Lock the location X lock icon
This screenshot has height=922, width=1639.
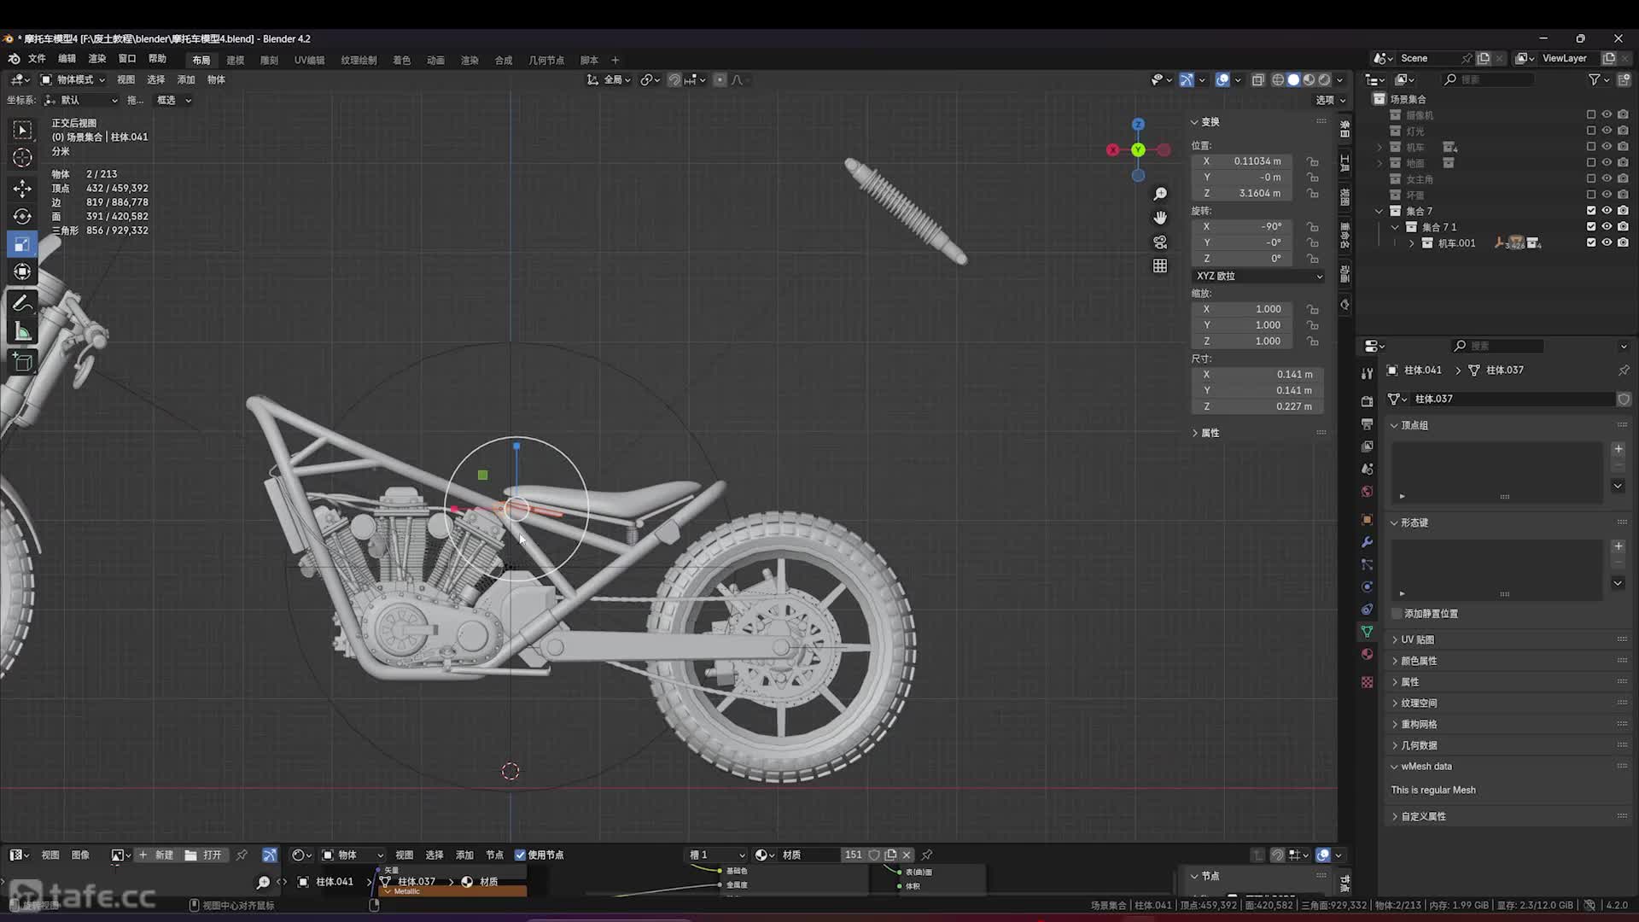1313,161
